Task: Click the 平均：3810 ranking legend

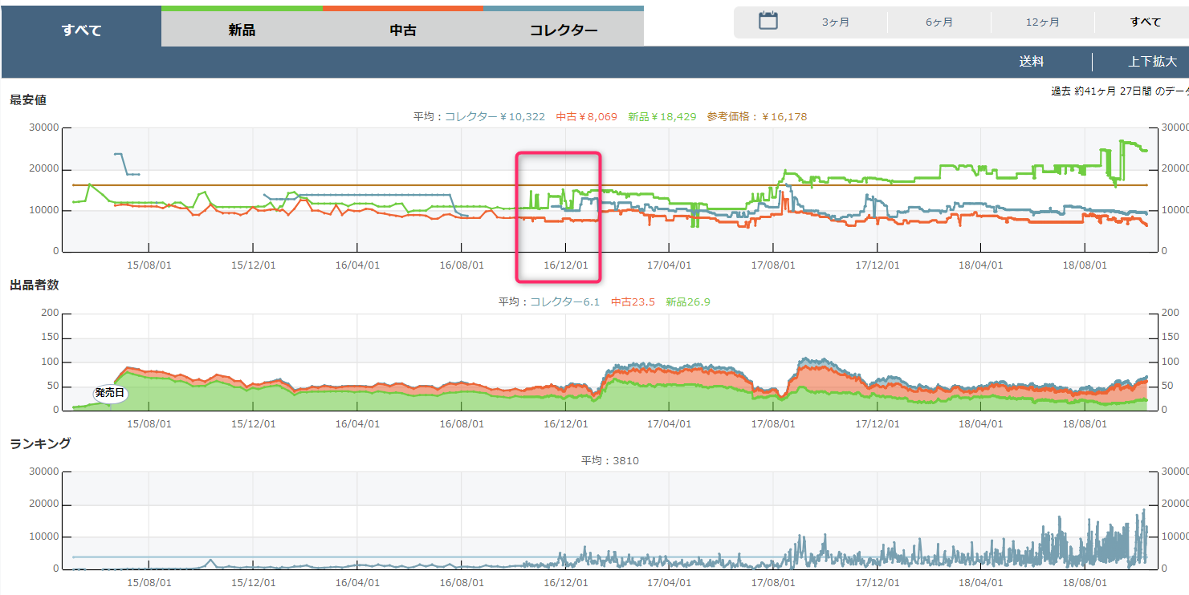Action: pyautogui.click(x=610, y=460)
